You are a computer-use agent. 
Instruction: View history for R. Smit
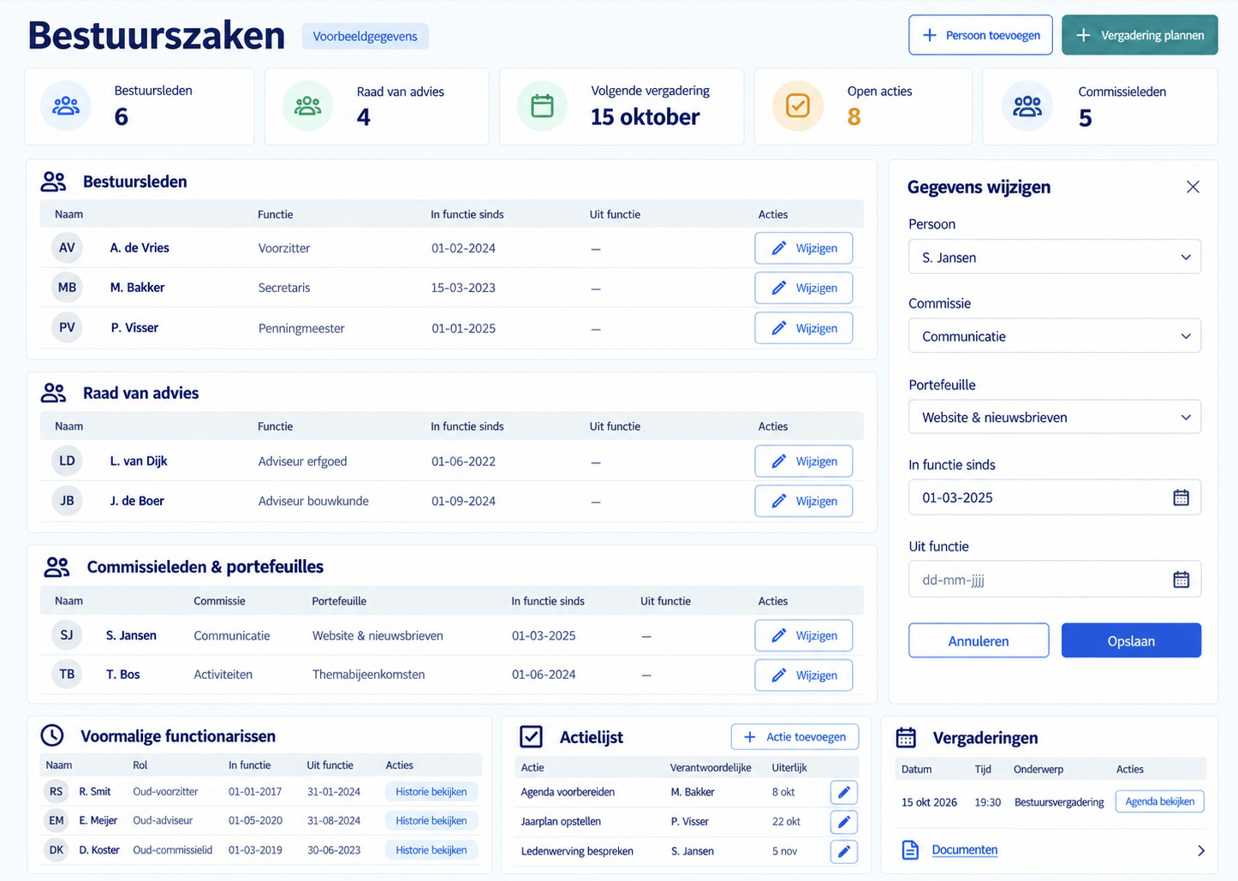[x=432, y=792]
